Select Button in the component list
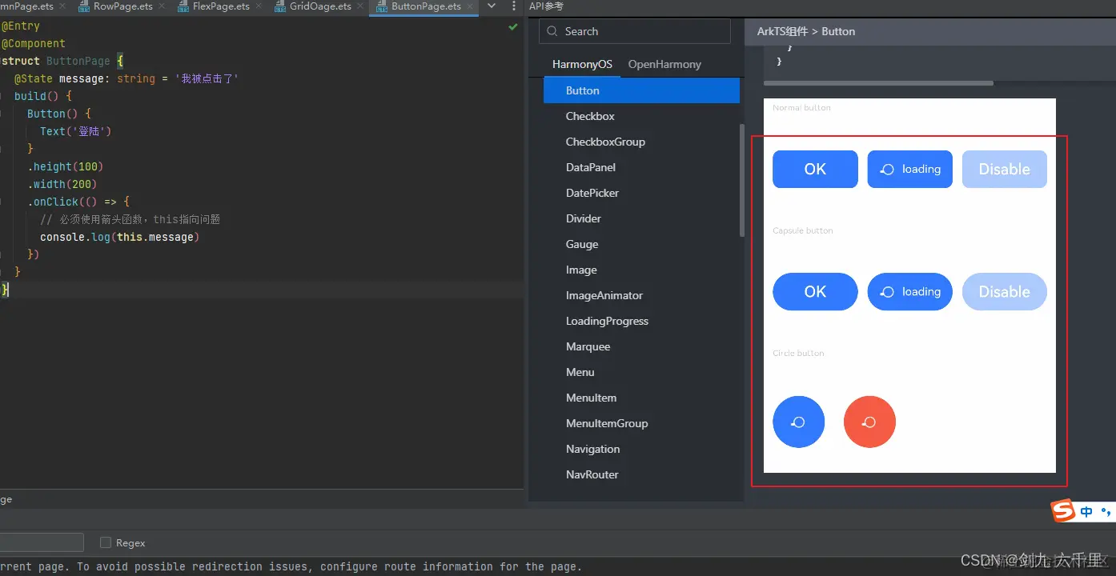This screenshot has height=576, width=1116. 641,90
